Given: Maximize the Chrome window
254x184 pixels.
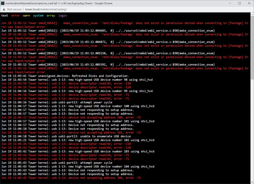Looking at the screenshot, I should click(240, 3).
